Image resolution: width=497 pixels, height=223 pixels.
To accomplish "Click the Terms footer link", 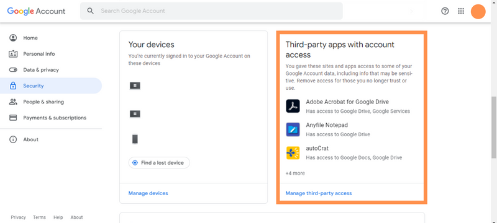I will click(x=39, y=217).
